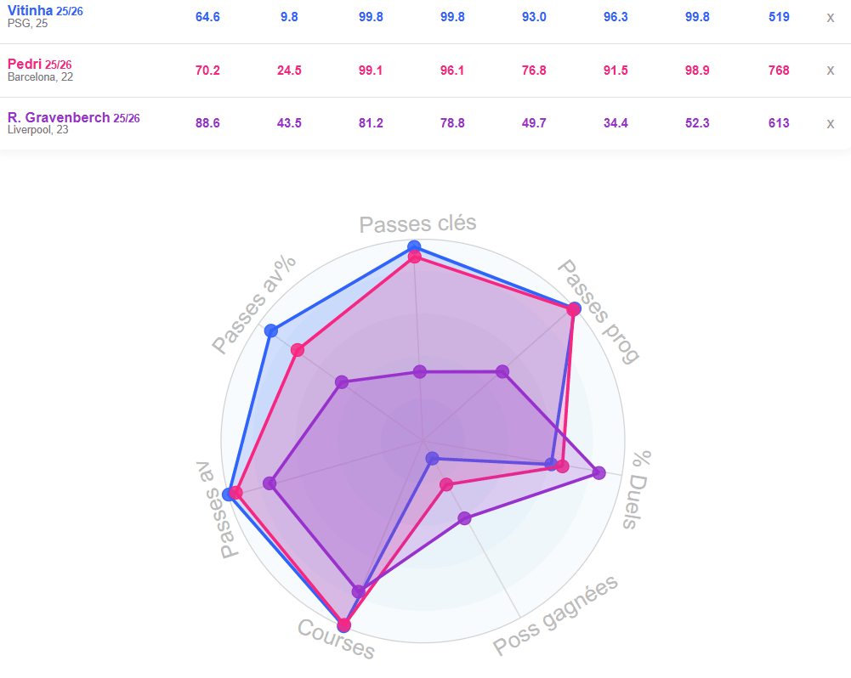Open Vitinha's player profile link
851x678 pixels.
pyautogui.click(x=29, y=10)
